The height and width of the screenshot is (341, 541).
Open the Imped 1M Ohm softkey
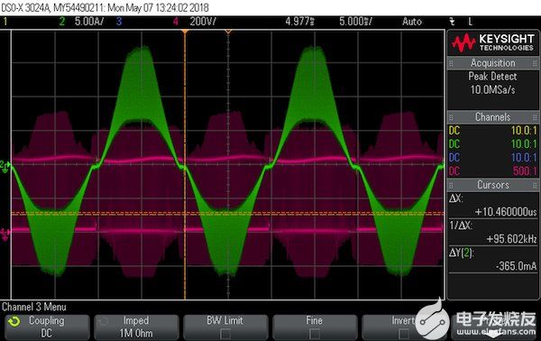[136, 327]
